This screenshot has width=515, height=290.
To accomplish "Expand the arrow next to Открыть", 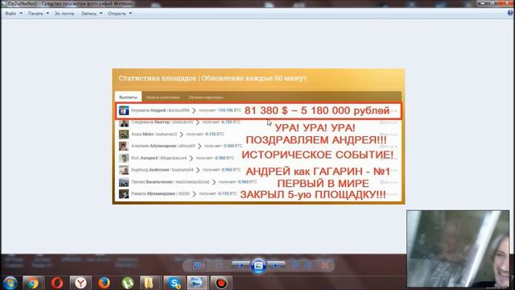I will coord(130,14).
